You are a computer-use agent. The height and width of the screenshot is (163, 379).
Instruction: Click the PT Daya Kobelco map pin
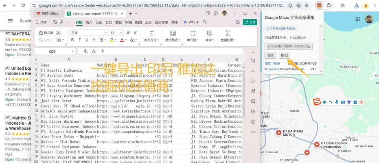coord(317,145)
